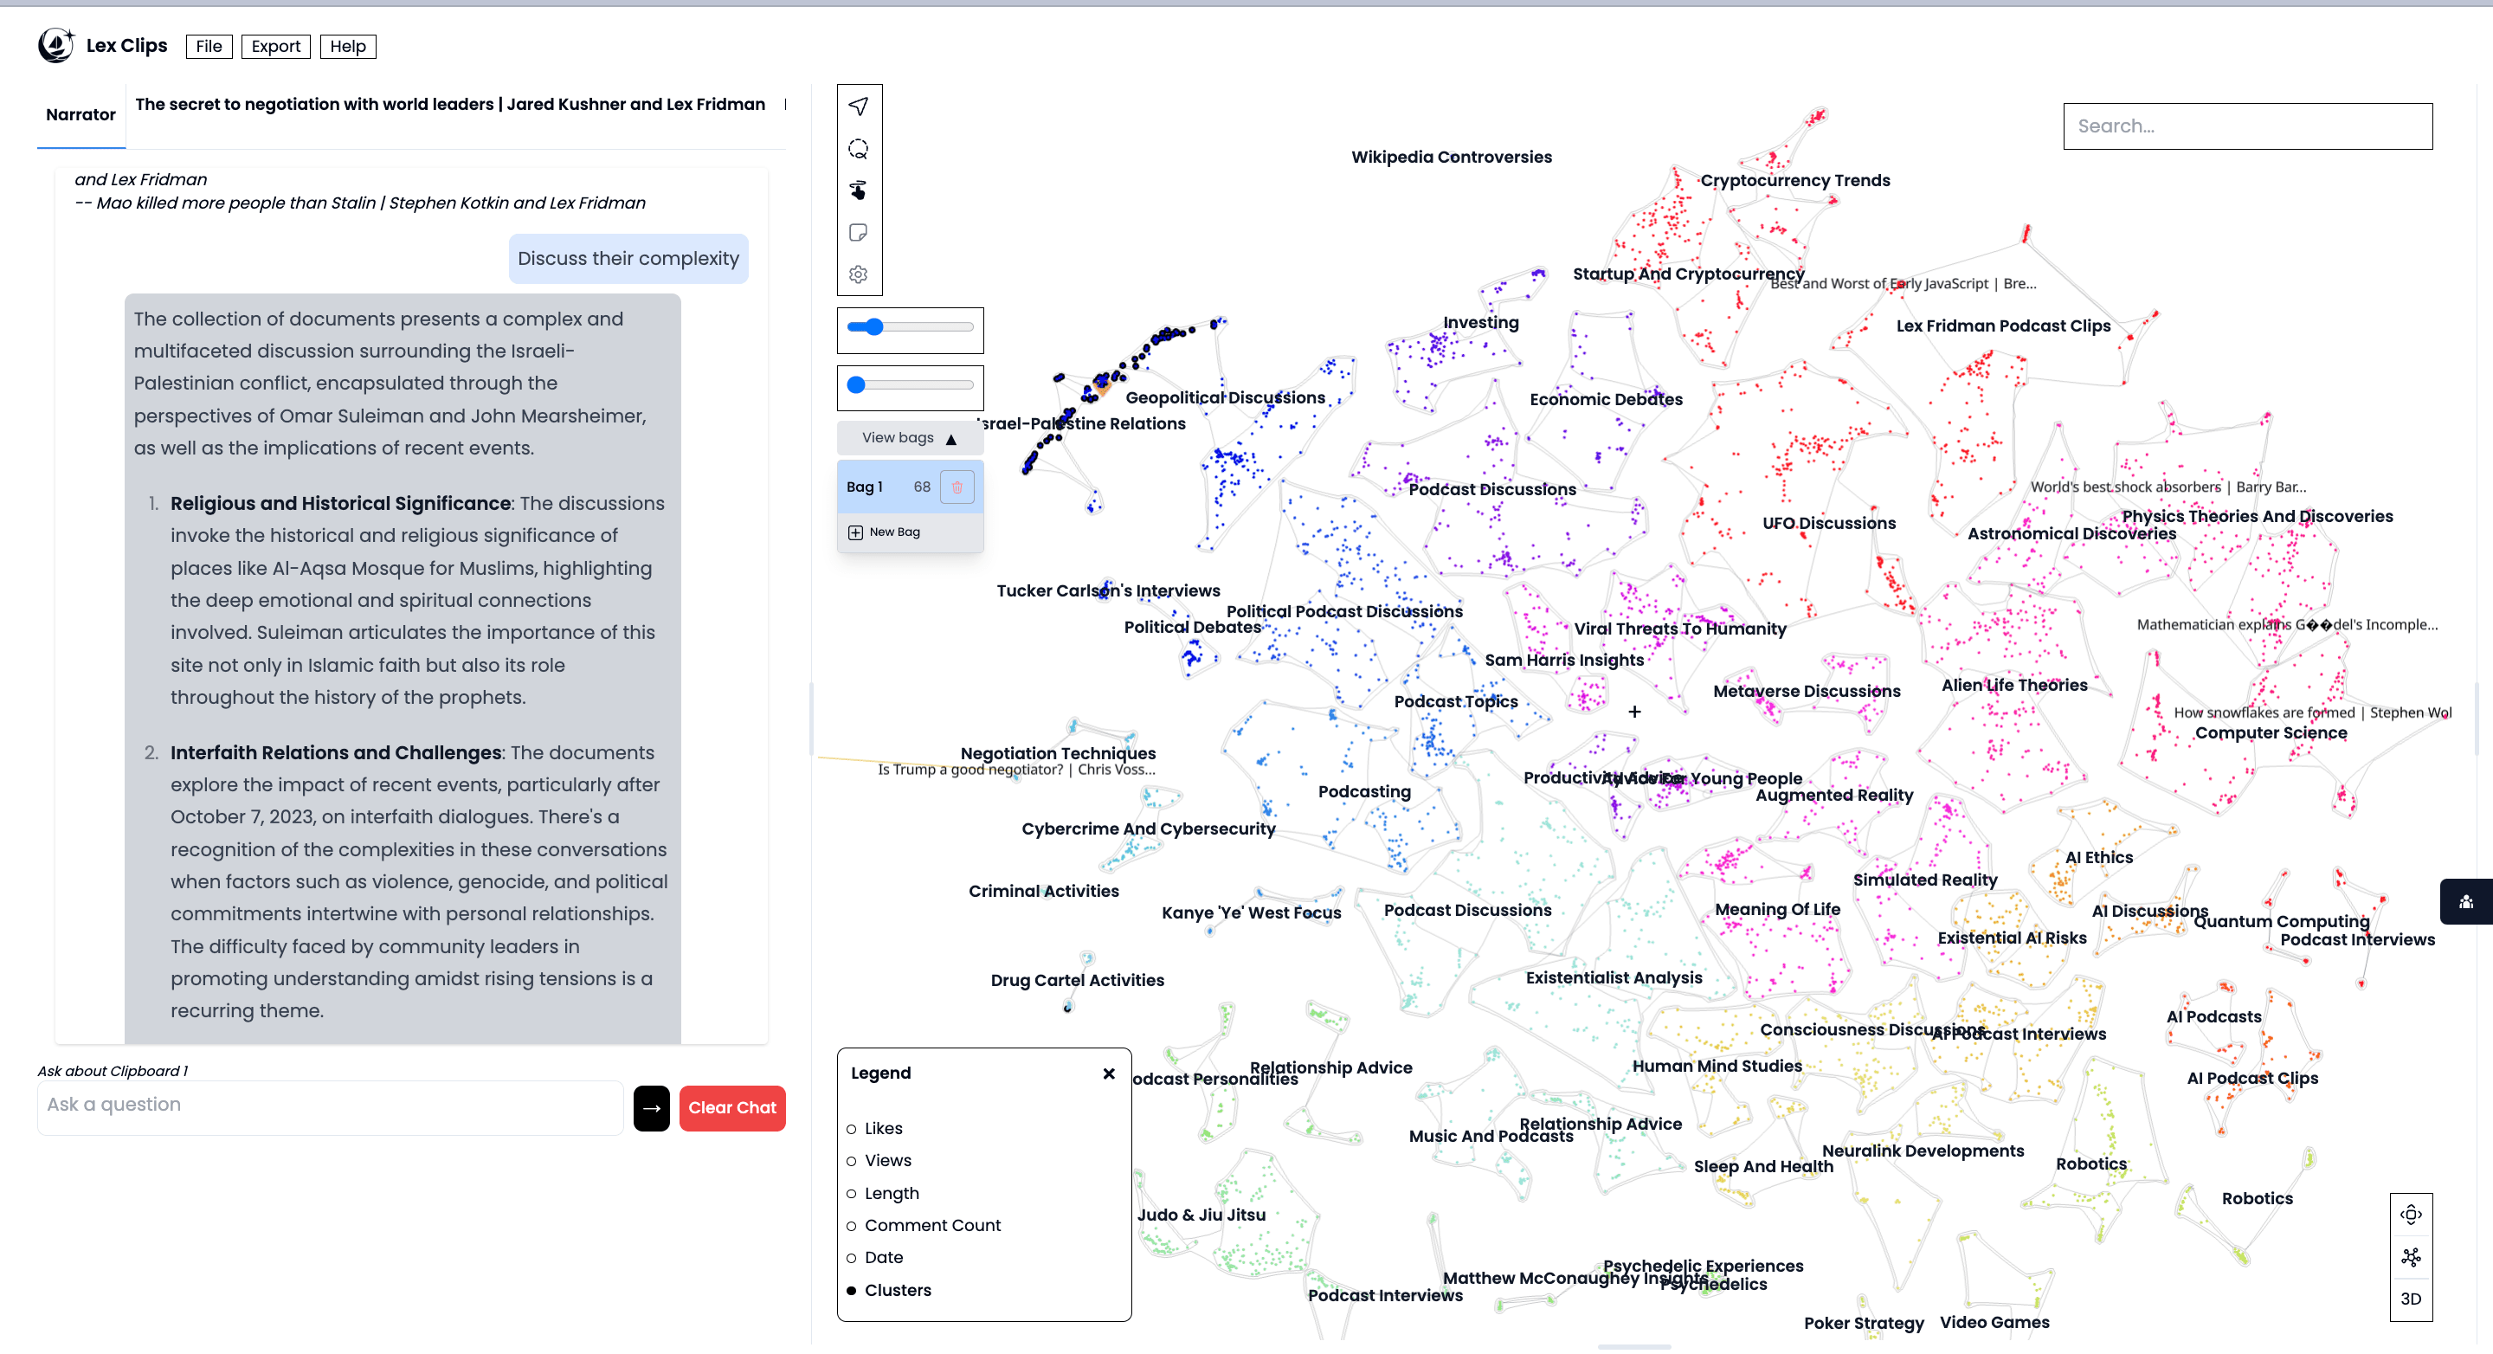
Task: Create a New Bag
Action: click(885, 532)
